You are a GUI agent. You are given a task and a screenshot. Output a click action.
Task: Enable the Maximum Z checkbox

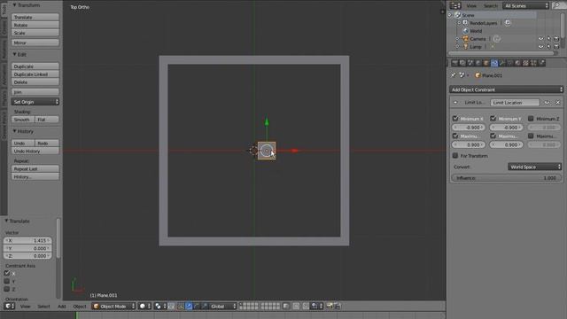tap(531, 136)
